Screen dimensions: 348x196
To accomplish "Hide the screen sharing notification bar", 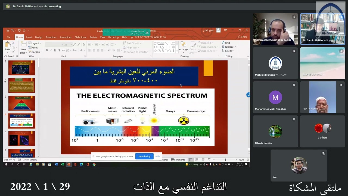I will tap(158, 156).
